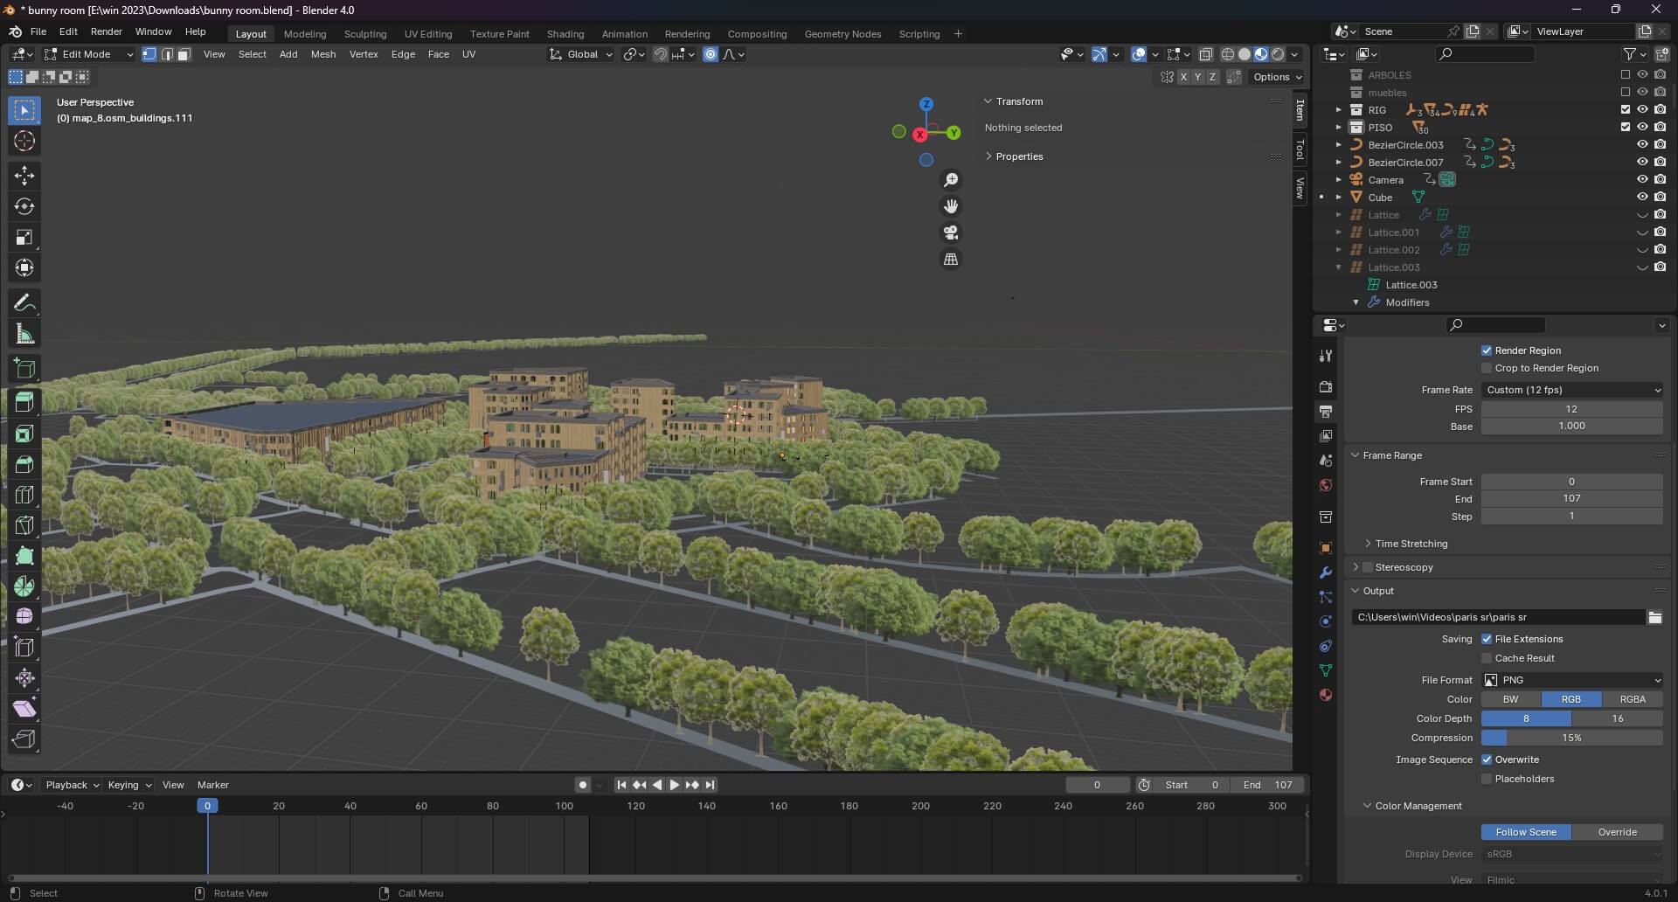Select RGBA color mode

(x=1633, y=699)
